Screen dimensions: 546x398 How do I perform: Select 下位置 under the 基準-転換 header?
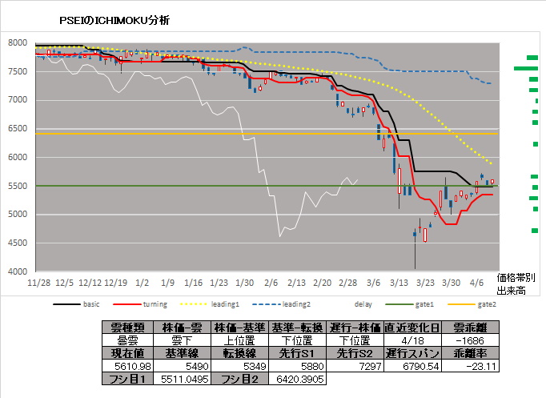pyautogui.click(x=297, y=340)
